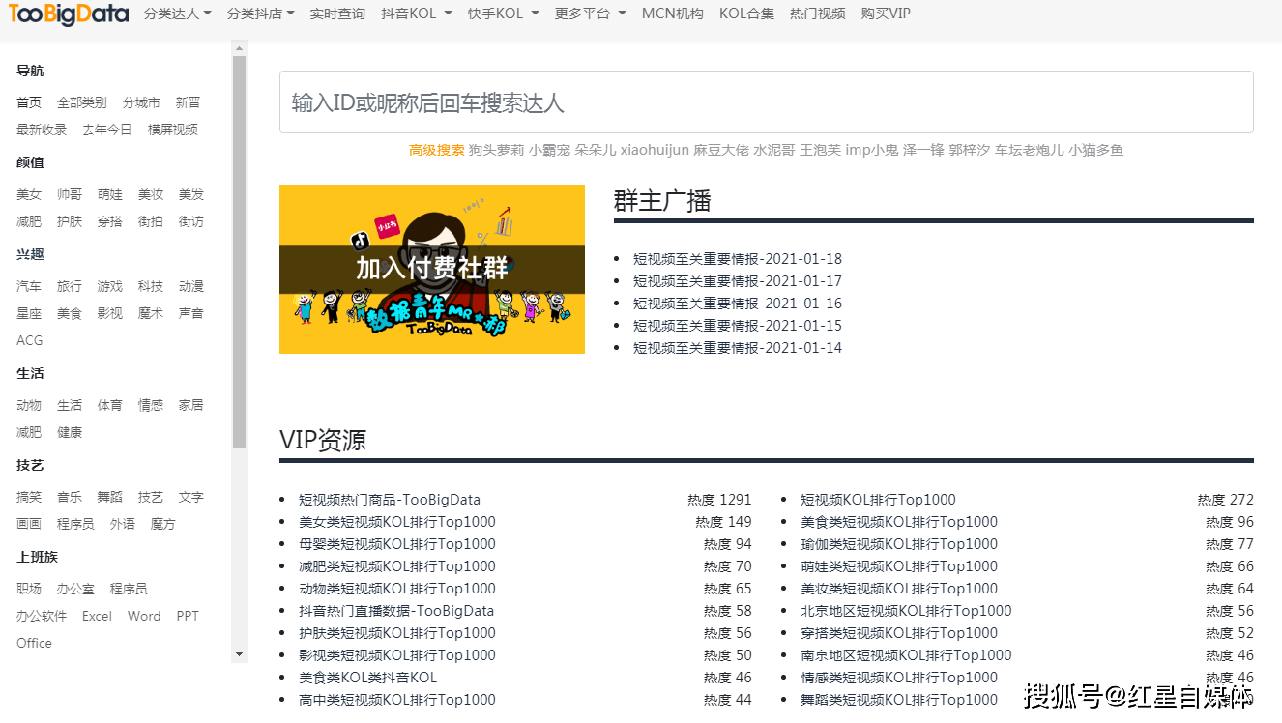The image size is (1282, 723).
Task: Select the Excel category in 上班族
Action: click(97, 616)
